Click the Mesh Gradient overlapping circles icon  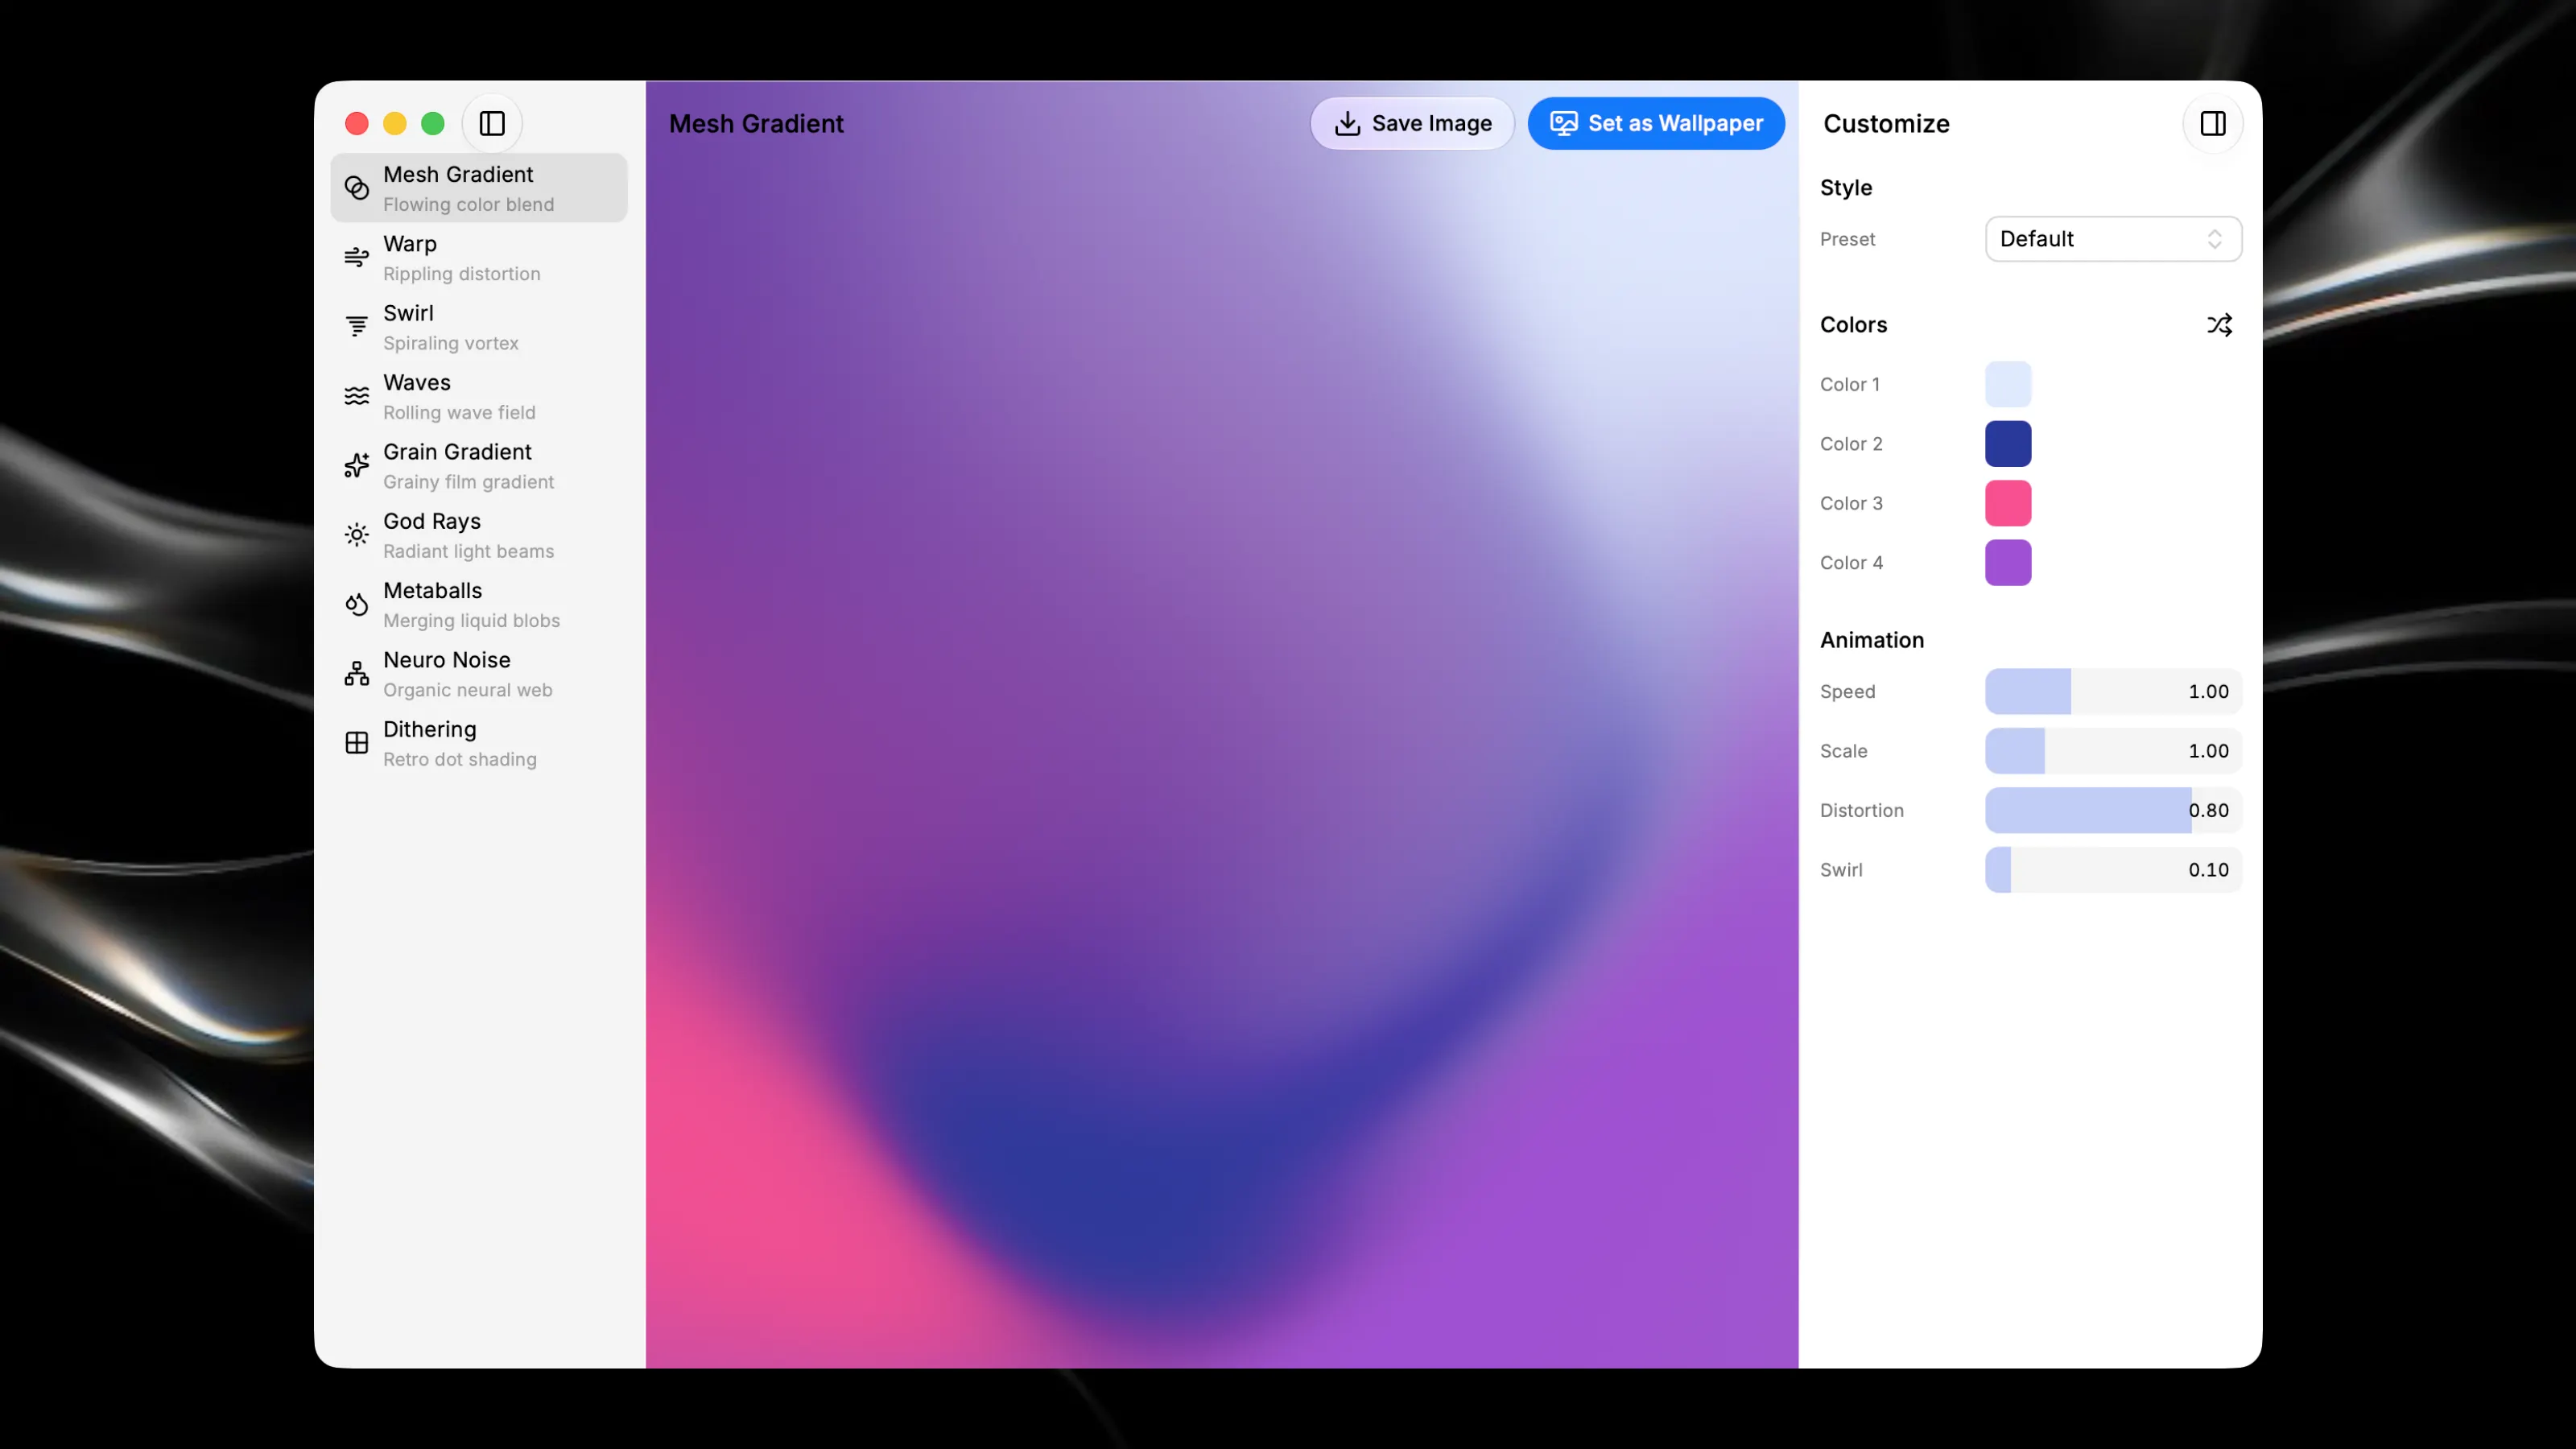click(x=357, y=188)
